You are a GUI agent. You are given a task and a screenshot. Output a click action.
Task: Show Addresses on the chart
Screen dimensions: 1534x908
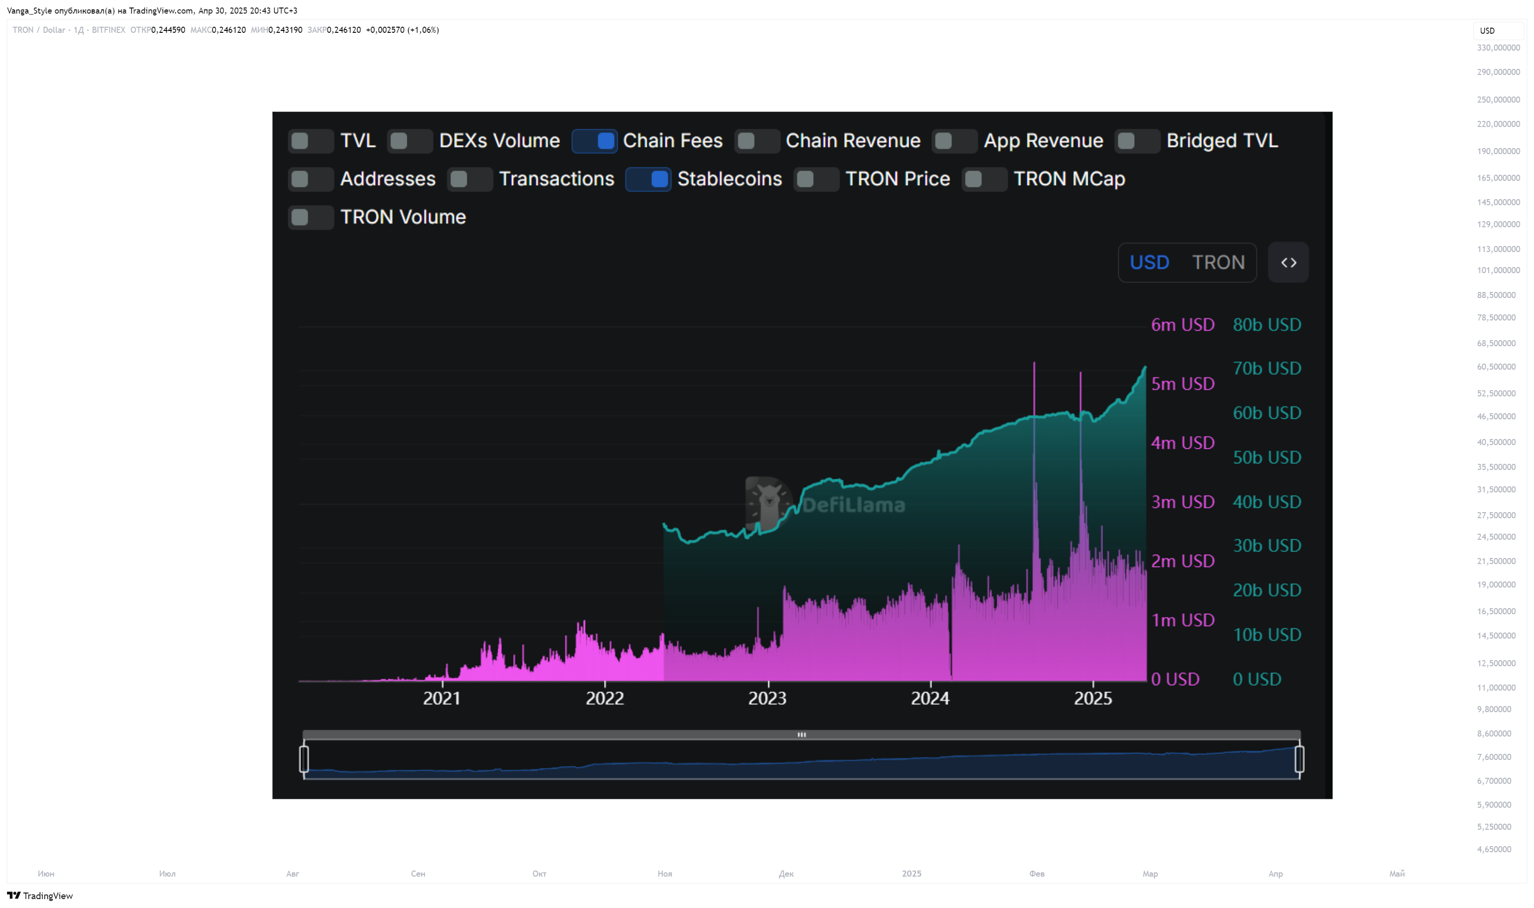coord(311,179)
